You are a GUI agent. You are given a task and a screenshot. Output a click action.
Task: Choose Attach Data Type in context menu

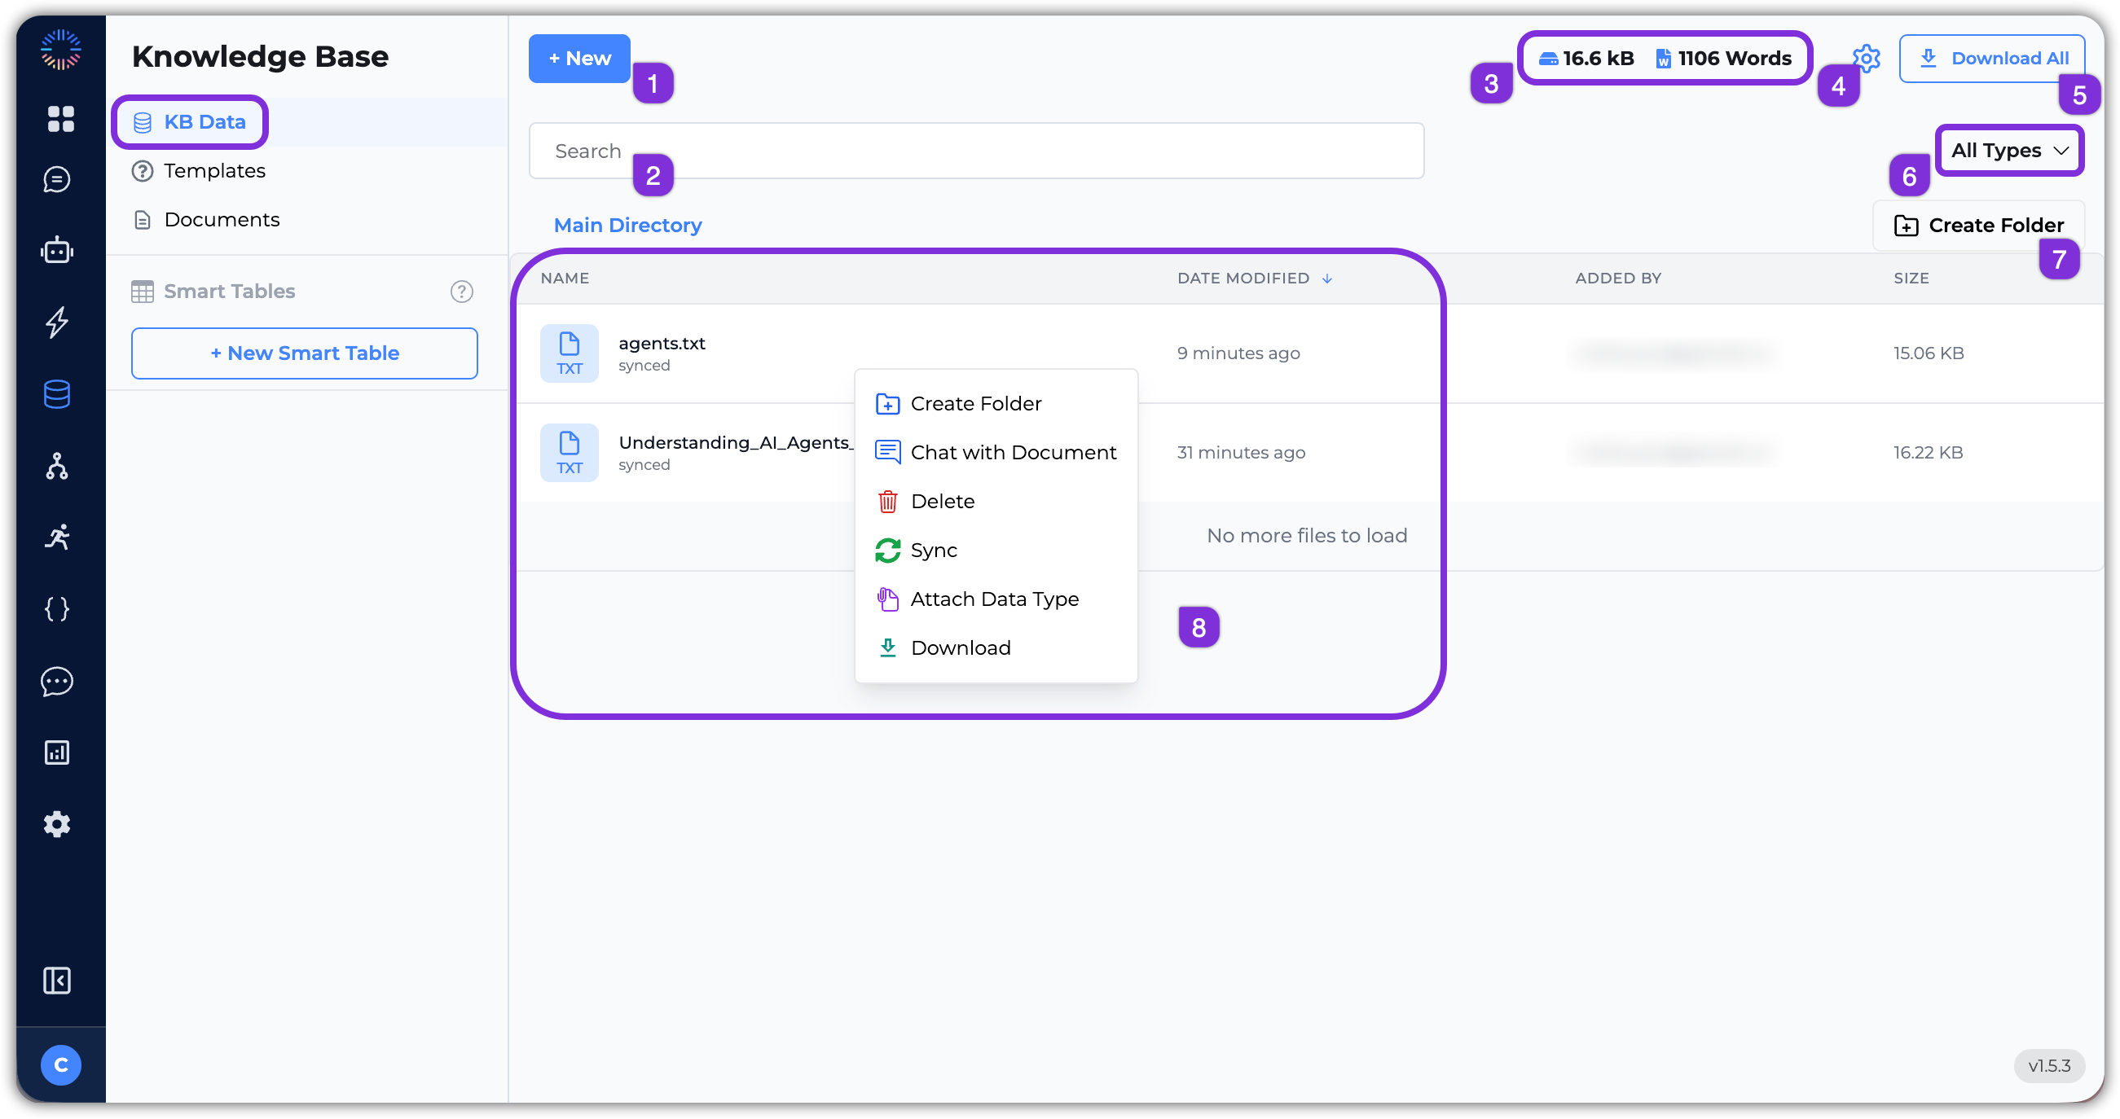[x=994, y=599]
